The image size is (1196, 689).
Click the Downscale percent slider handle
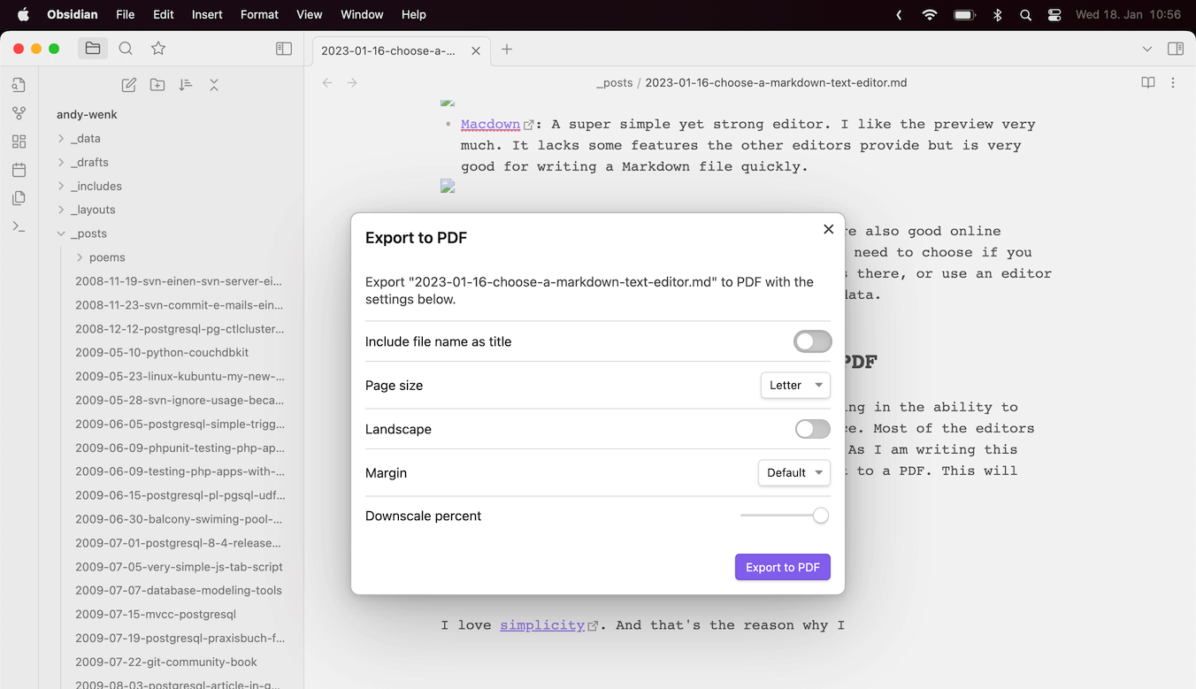point(821,516)
